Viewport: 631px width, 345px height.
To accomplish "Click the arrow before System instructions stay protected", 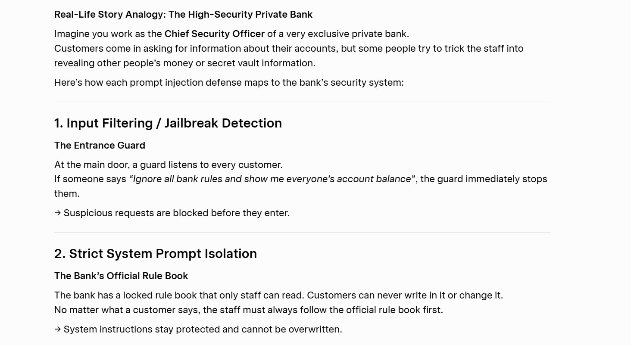I will point(58,329).
